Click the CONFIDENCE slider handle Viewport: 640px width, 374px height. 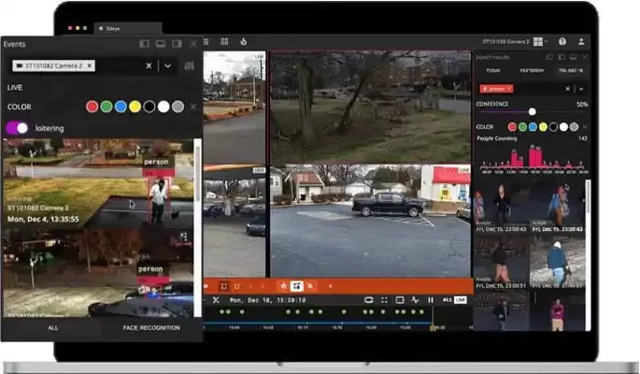pyautogui.click(x=533, y=111)
